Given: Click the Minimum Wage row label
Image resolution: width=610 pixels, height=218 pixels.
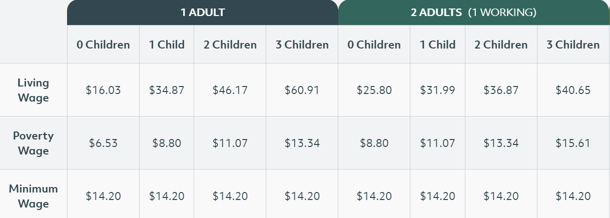Looking at the screenshot, I should (x=34, y=196).
